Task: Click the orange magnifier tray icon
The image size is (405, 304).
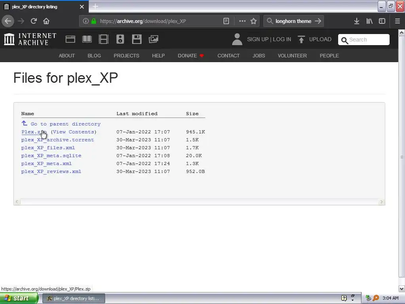Action: (376, 298)
